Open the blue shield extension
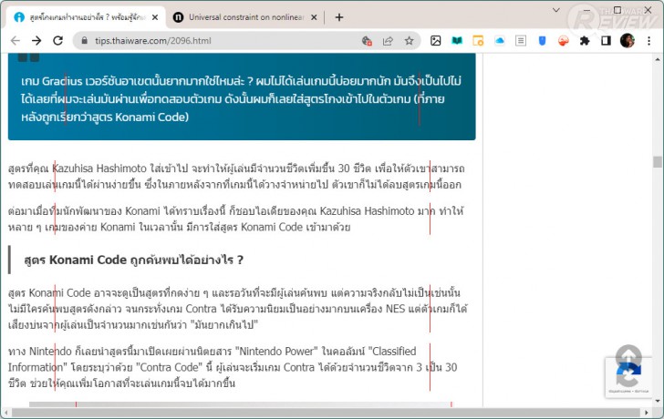Image resolution: width=664 pixels, height=419 pixels. 542,41
